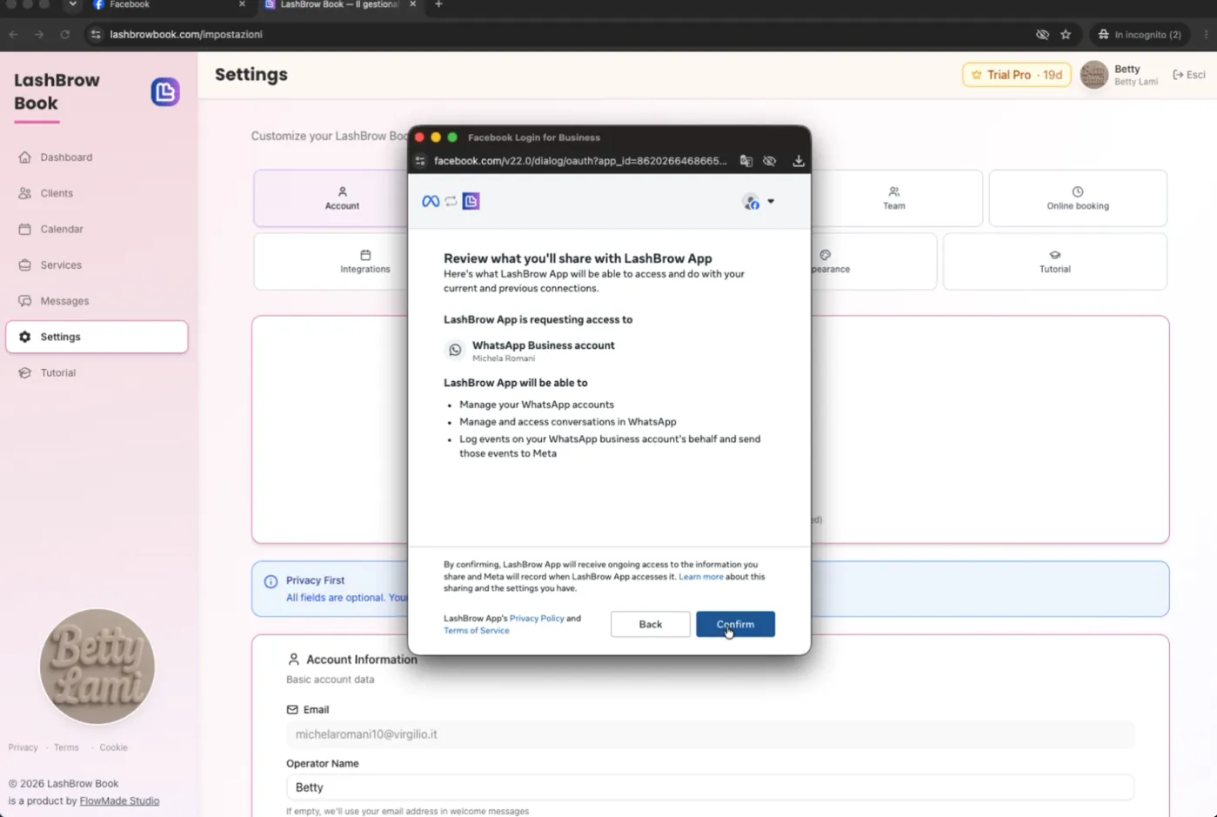The height and width of the screenshot is (817, 1217).
Task: Open Calendar in the sidebar
Action: click(96, 229)
